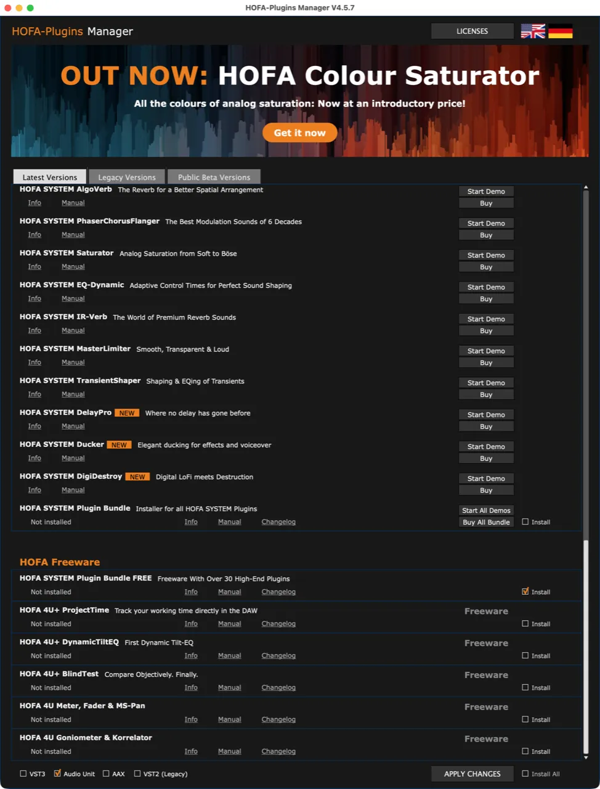
Task: Switch to the Legacy Versions tab
Action: [126, 177]
